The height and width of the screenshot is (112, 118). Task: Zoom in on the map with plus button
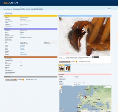pos(61,91)
